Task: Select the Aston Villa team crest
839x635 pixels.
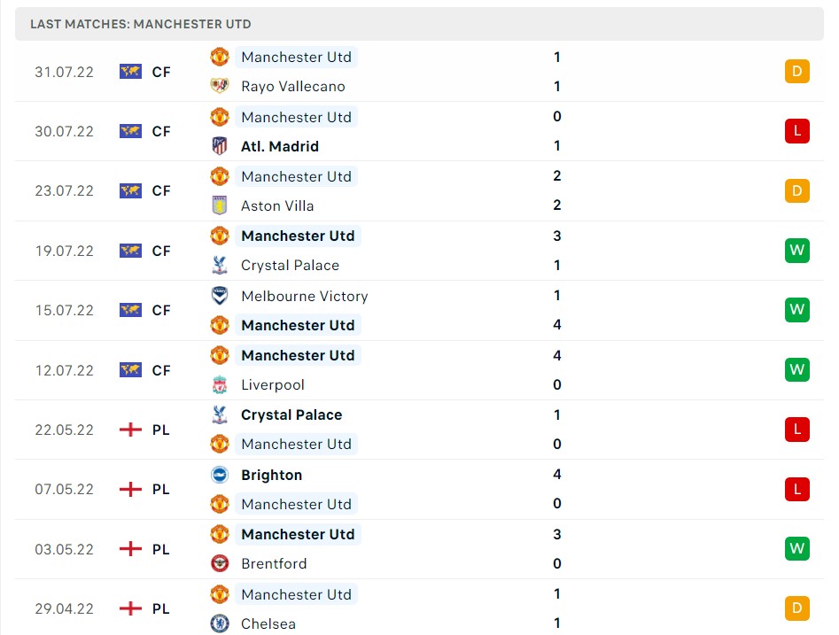Action: click(x=219, y=205)
